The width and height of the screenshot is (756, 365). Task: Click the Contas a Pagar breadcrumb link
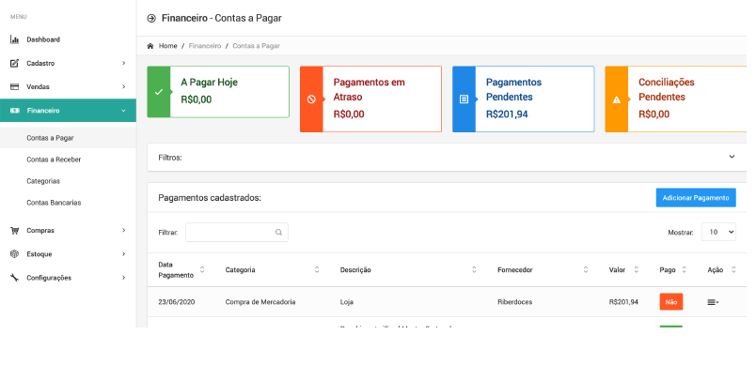click(256, 46)
